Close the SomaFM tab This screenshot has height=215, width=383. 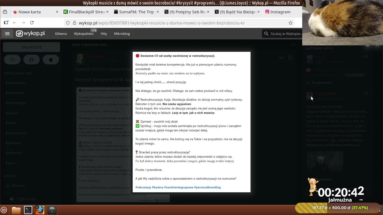click(158, 12)
